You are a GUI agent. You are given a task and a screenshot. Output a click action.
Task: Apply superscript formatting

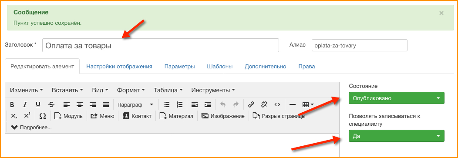27,116
